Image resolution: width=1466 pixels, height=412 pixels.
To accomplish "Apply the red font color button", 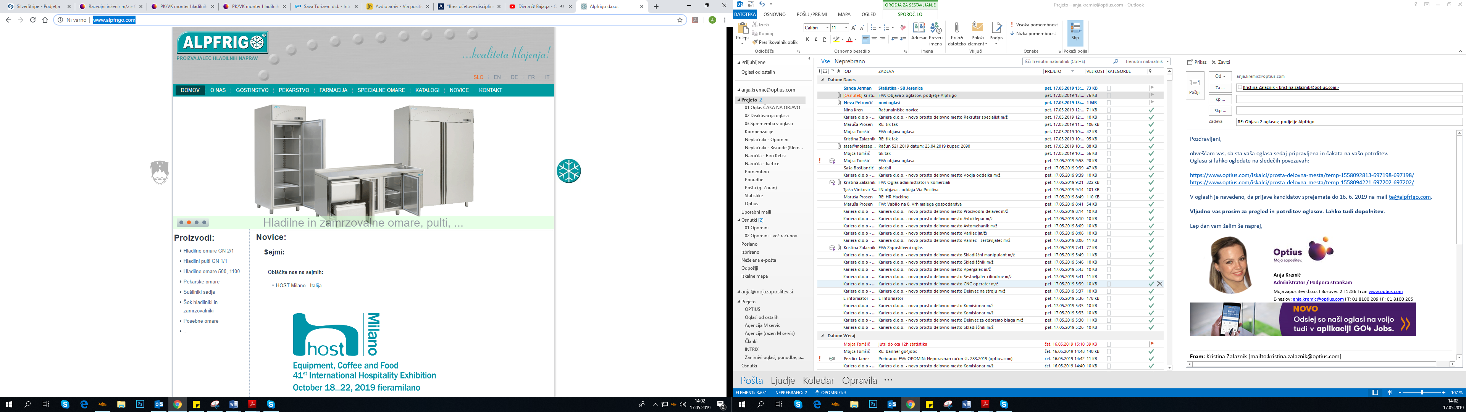I will tap(849, 39).
